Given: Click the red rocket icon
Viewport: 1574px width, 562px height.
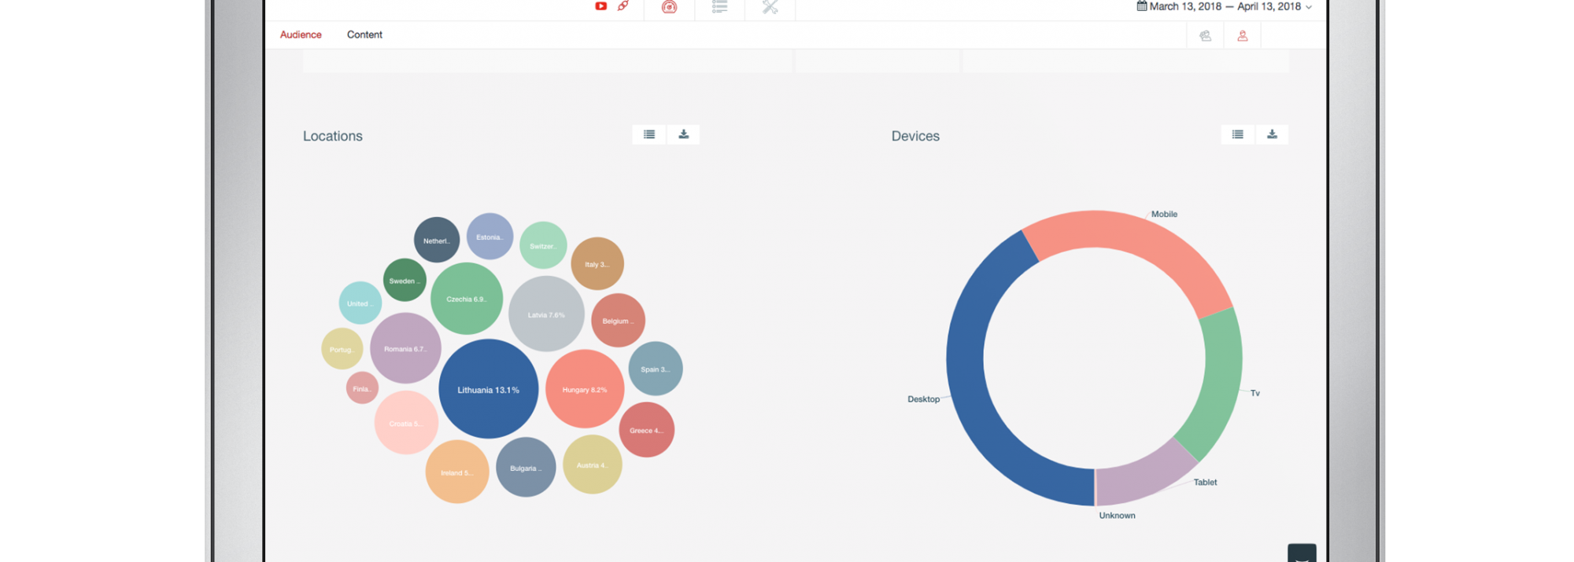Looking at the screenshot, I should point(623,6).
